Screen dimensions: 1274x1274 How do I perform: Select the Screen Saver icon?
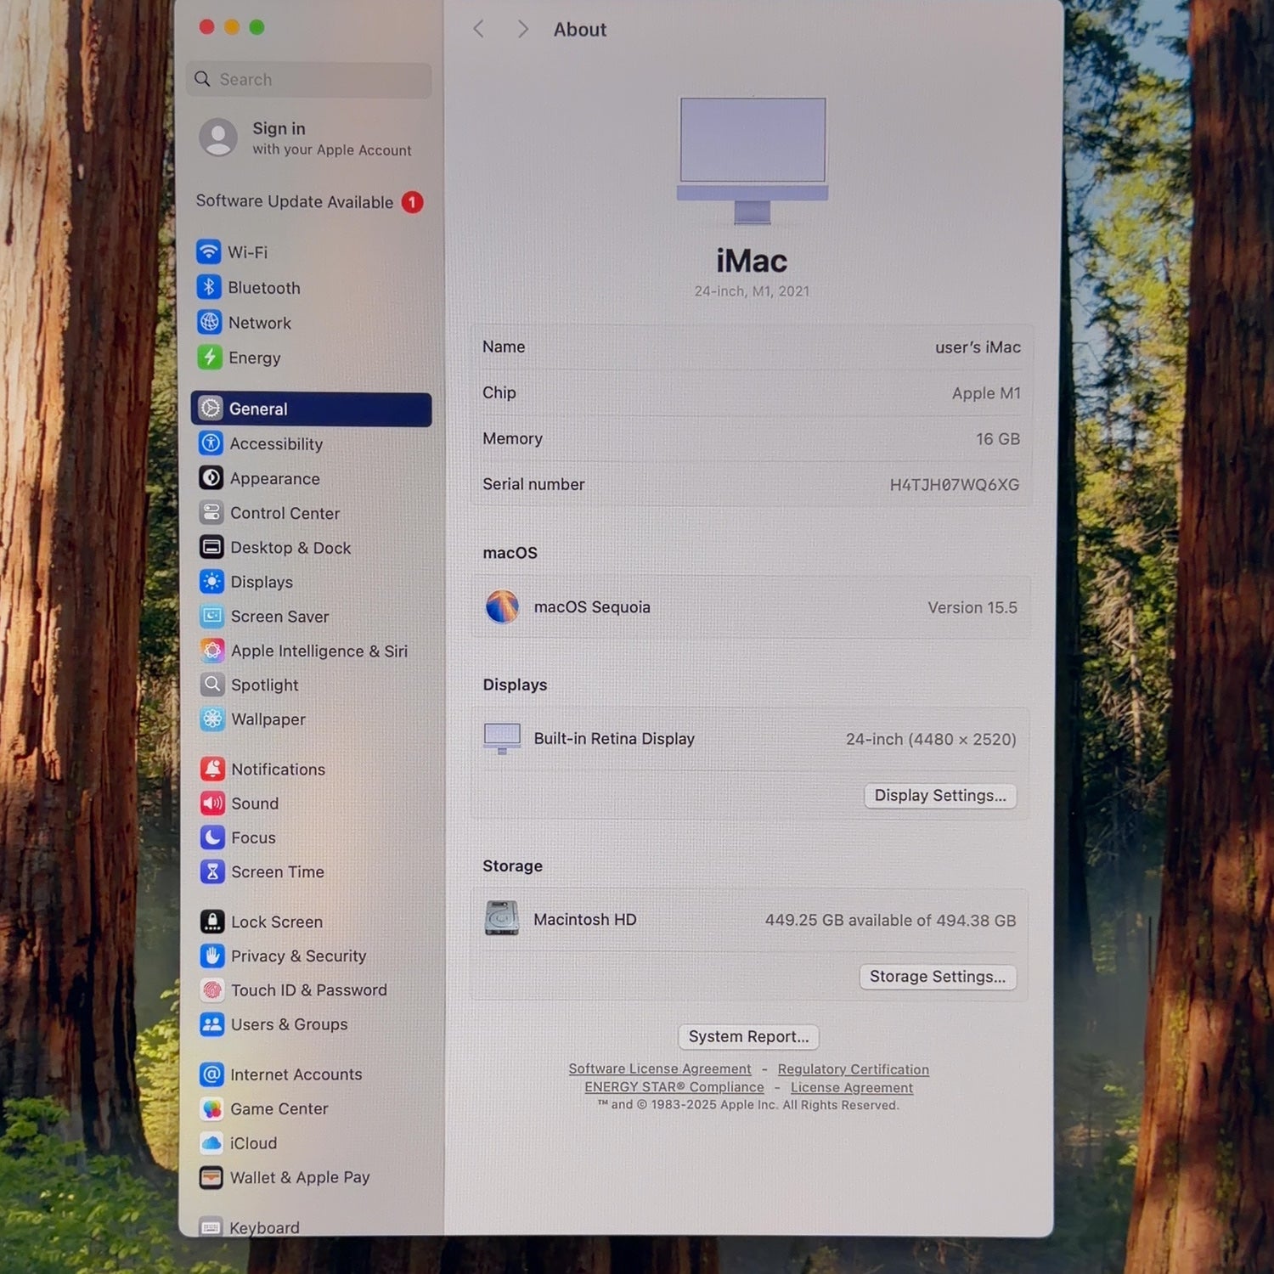[212, 616]
